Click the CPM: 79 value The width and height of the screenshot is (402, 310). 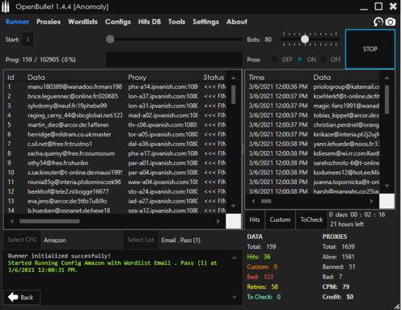[336, 287]
